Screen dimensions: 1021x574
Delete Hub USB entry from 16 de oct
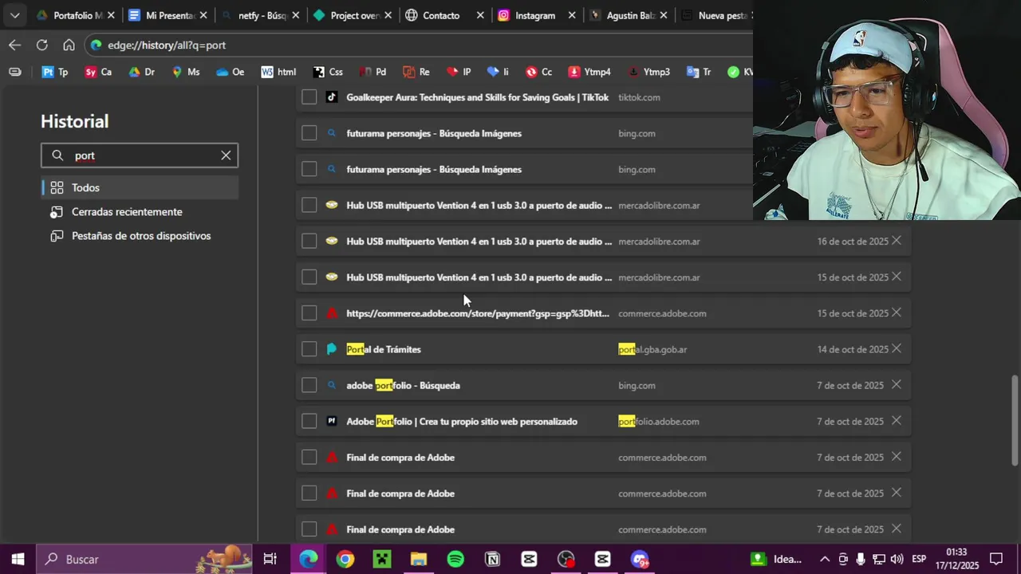897,241
